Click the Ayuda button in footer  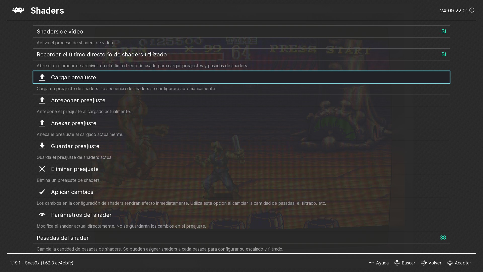coord(379,263)
